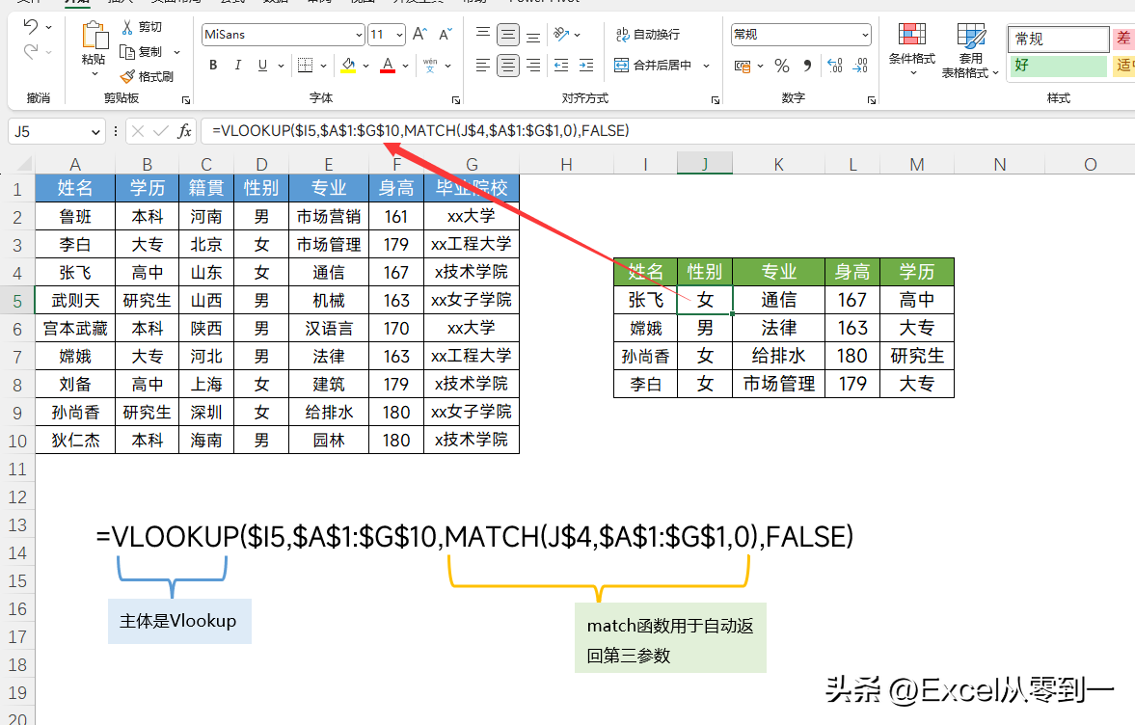Select row 5 header
The width and height of the screenshot is (1135, 725).
(17, 300)
